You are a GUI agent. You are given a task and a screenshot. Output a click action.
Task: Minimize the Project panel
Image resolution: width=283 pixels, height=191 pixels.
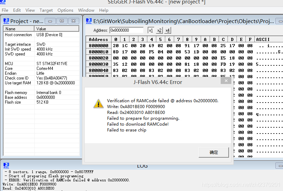50,21
